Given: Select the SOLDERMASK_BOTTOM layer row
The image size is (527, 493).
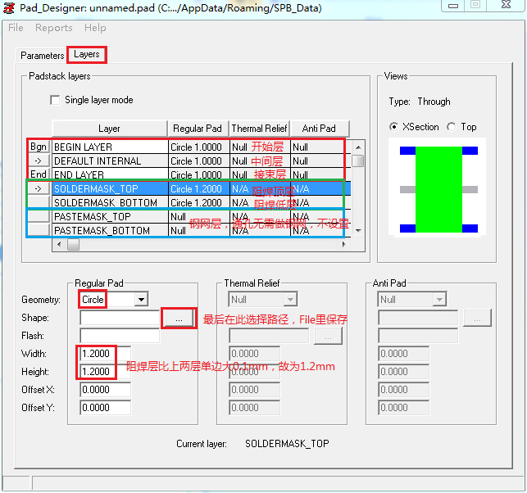Looking at the screenshot, I should (202, 202).
